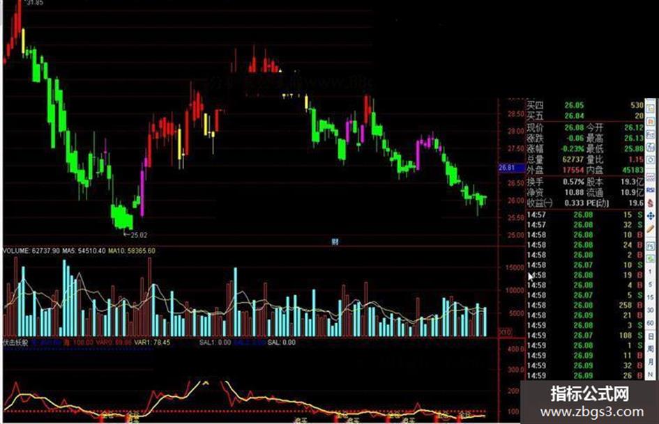
Task: Click the 换手 turnover 0.57%
Action: point(574,182)
